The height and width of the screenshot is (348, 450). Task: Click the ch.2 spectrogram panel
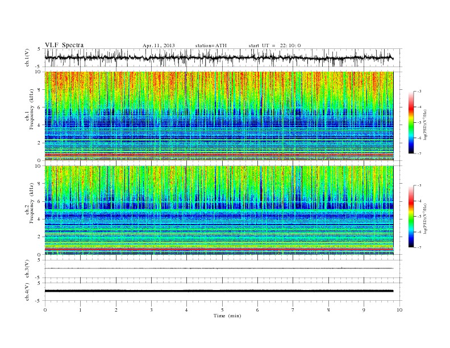pos(219,210)
